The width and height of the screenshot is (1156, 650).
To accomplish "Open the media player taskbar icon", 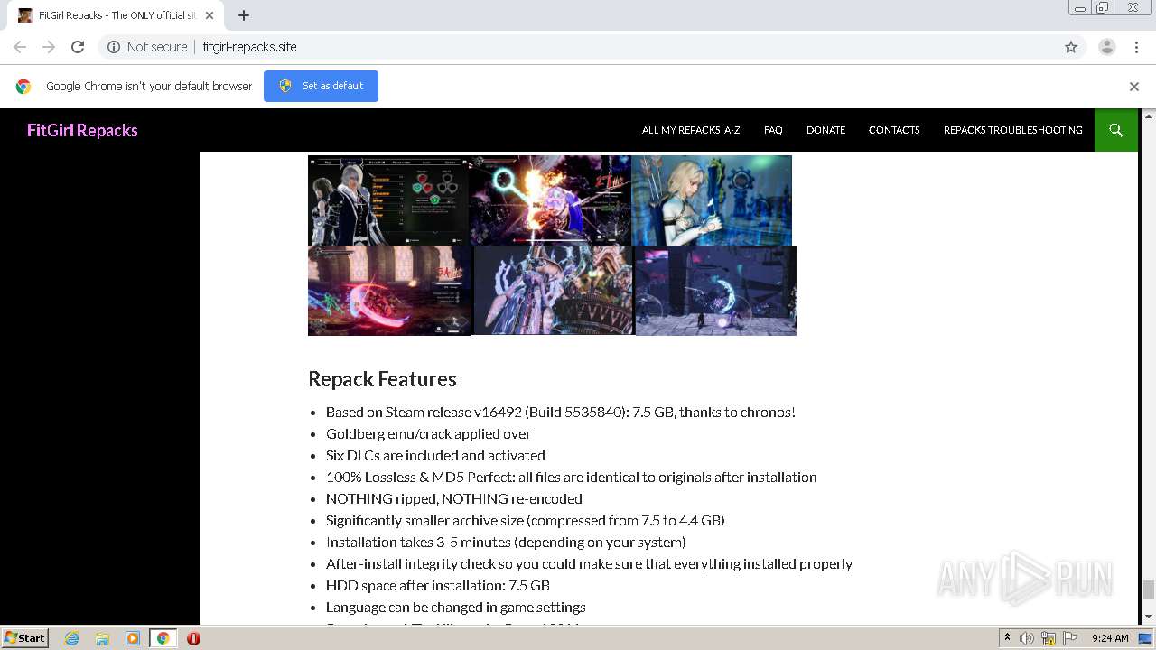I will point(132,638).
